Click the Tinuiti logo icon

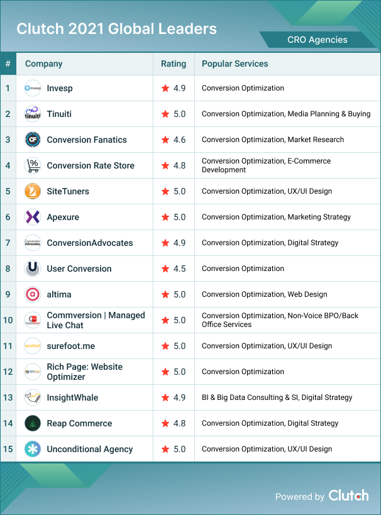click(33, 114)
